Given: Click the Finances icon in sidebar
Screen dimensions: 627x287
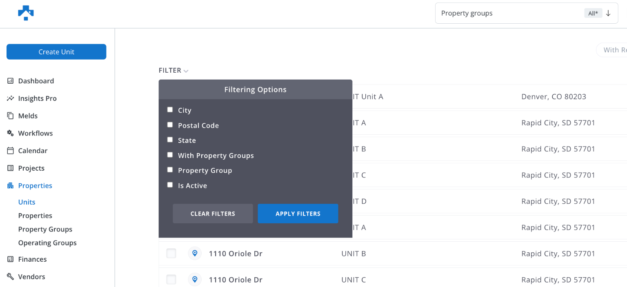Looking at the screenshot, I should (x=11, y=259).
